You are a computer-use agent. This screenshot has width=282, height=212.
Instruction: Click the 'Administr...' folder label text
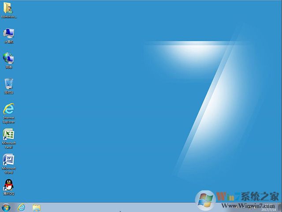9,17
